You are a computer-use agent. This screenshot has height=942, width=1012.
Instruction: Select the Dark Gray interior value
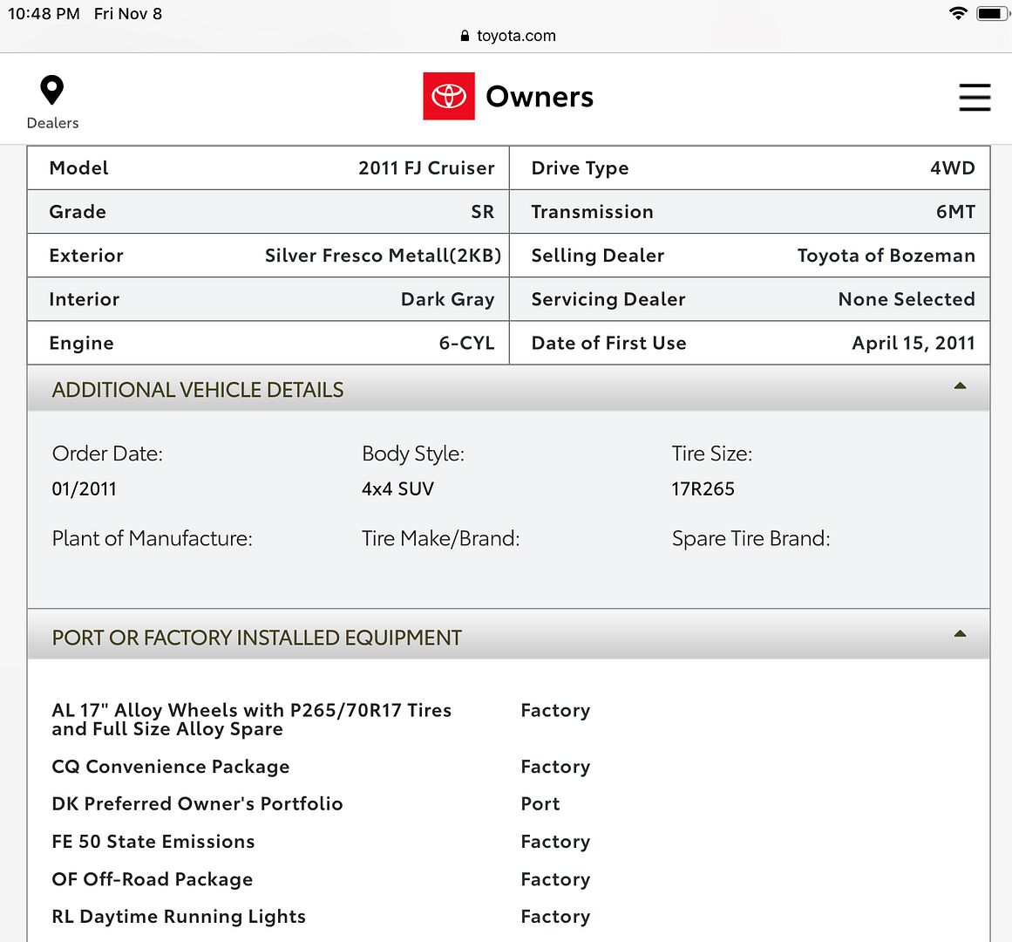tap(448, 299)
